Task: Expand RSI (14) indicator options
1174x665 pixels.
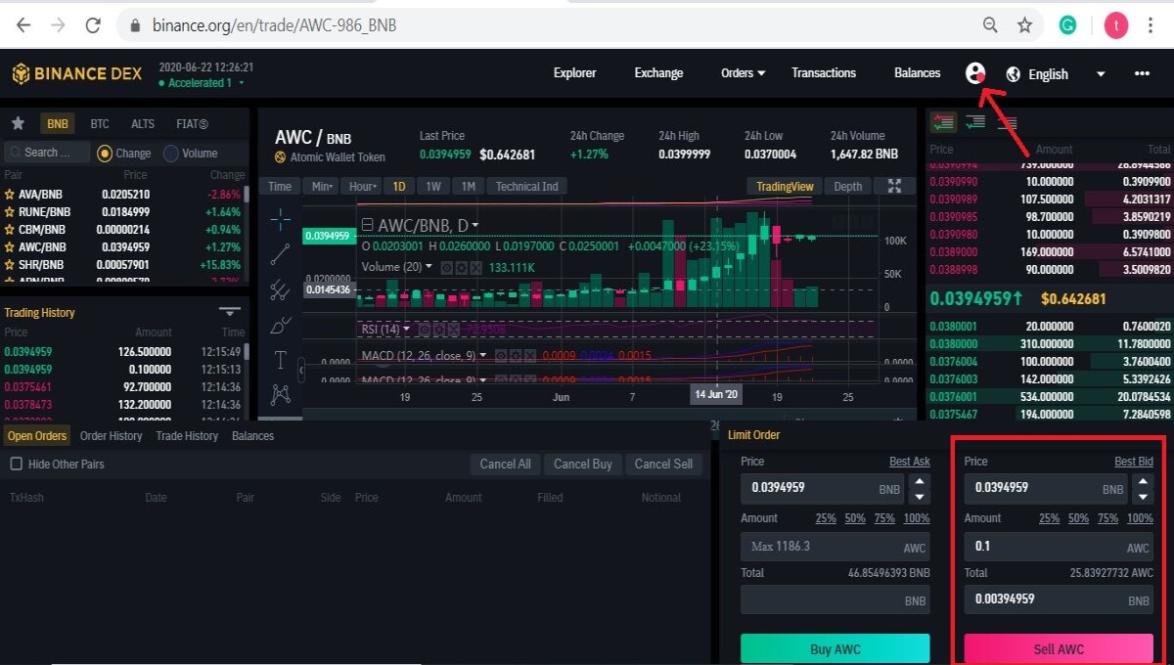Action: pos(407,329)
